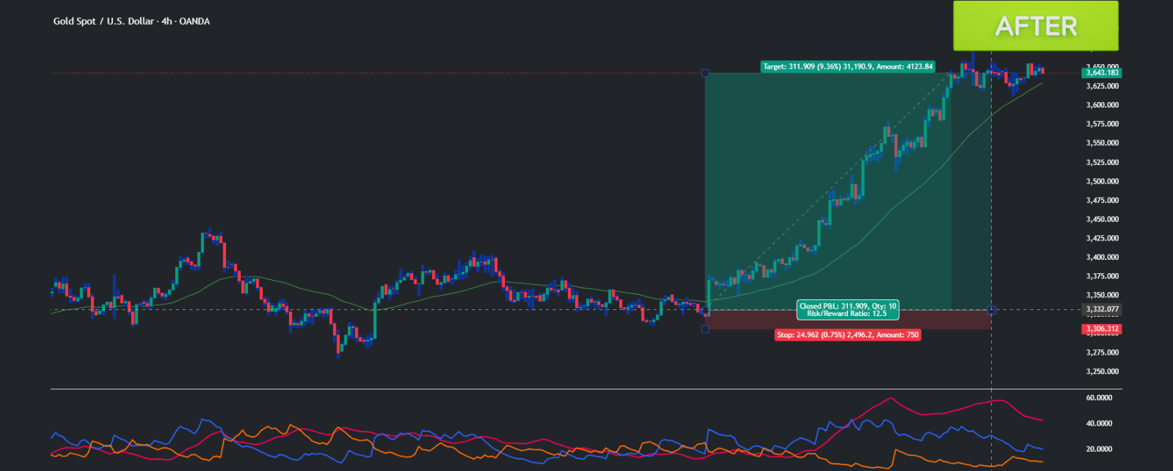
Task: Click the 40.0000 level on indicator scale
Action: (x=1099, y=423)
